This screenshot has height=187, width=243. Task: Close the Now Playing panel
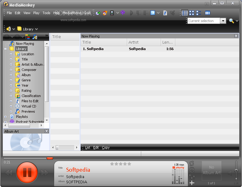pyautogui.click(x=236, y=36)
